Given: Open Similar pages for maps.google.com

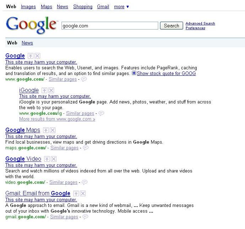Looking at the screenshot, I should [x=64, y=148].
